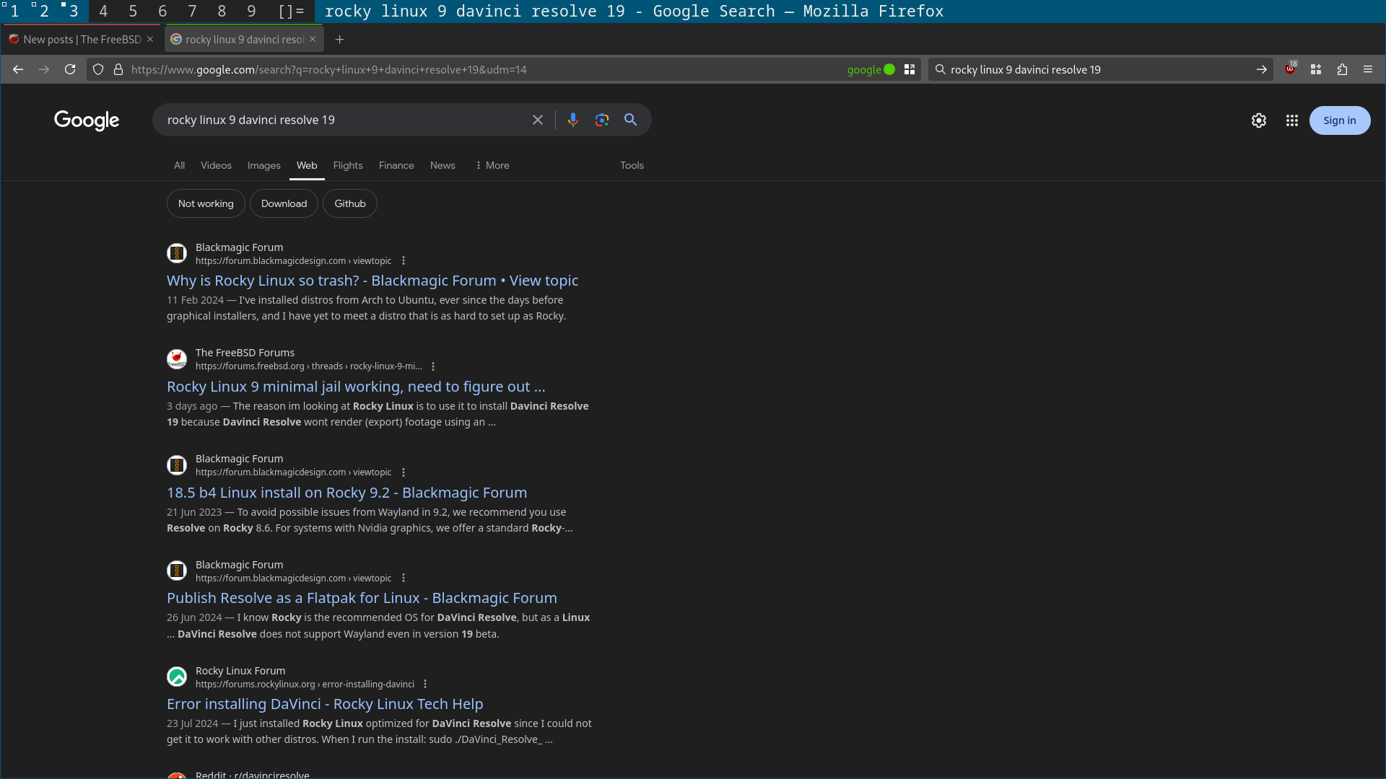Close the New posts FreeBSD tab

[x=150, y=39]
